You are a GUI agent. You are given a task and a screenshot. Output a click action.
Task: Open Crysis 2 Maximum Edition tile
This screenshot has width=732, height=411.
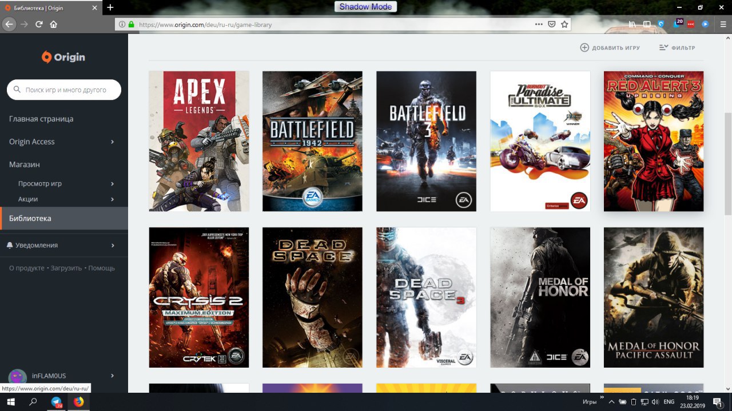199,297
